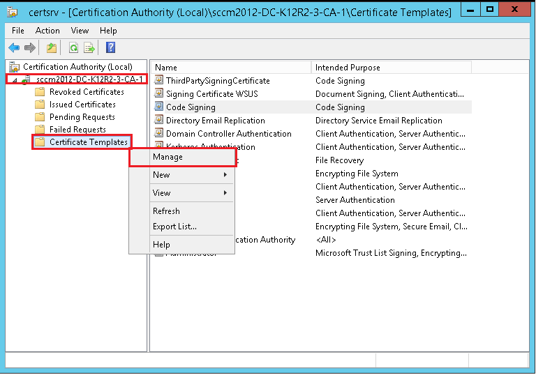This screenshot has width=536, height=375.
Task: Click the Microsoft Trust List Signing purpose cell
Action: (x=391, y=253)
